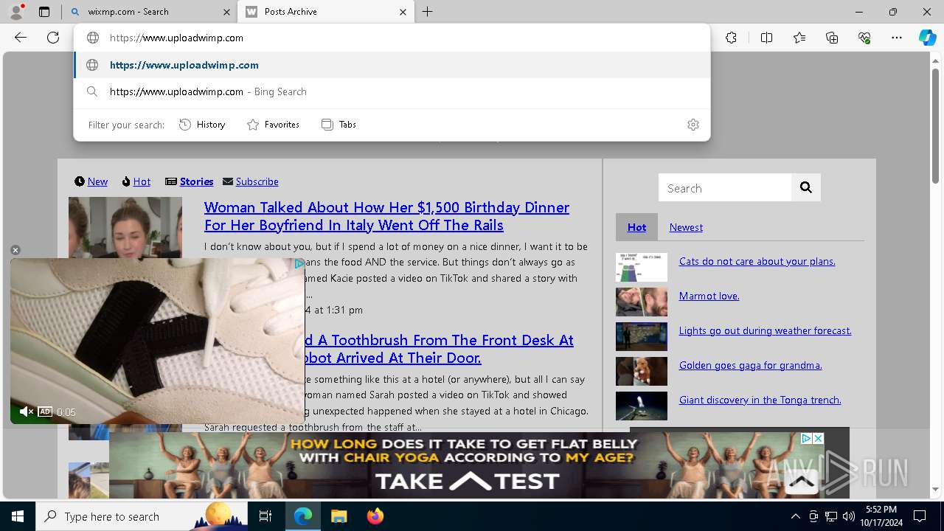Open Giant discovery in the Tonga trench
The height and width of the screenshot is (531, 944).
(760, 400)
